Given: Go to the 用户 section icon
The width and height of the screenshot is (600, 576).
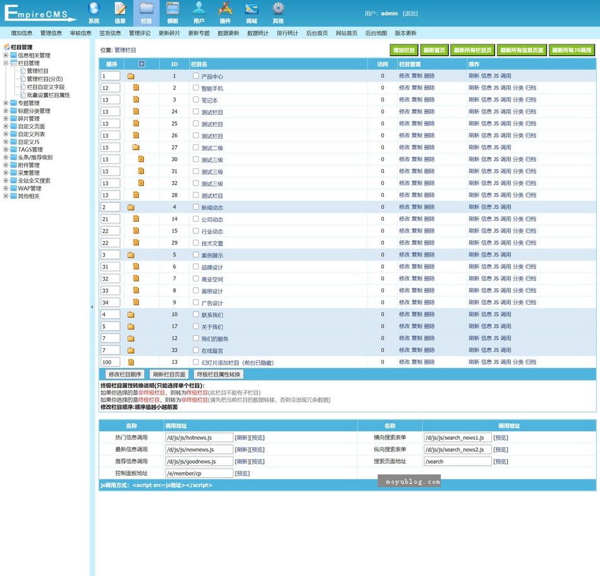Looking at the screenshot, I should (198, 13).
